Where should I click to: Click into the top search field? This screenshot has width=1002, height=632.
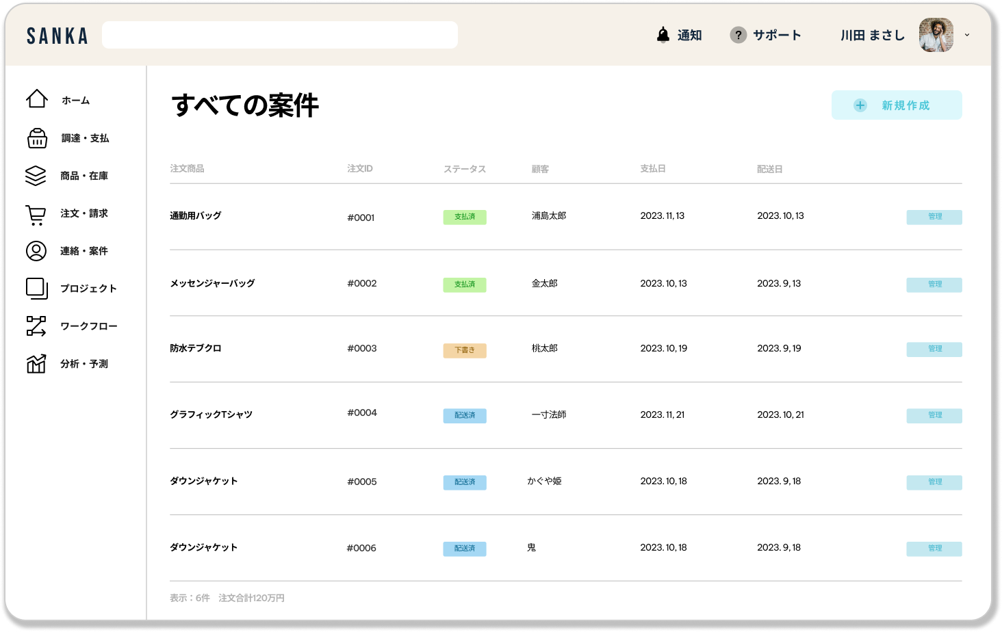pos(279,35)
